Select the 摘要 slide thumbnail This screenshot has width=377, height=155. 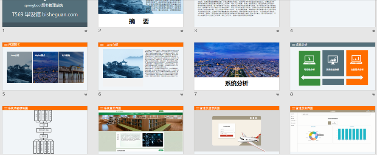pos(141,14)
